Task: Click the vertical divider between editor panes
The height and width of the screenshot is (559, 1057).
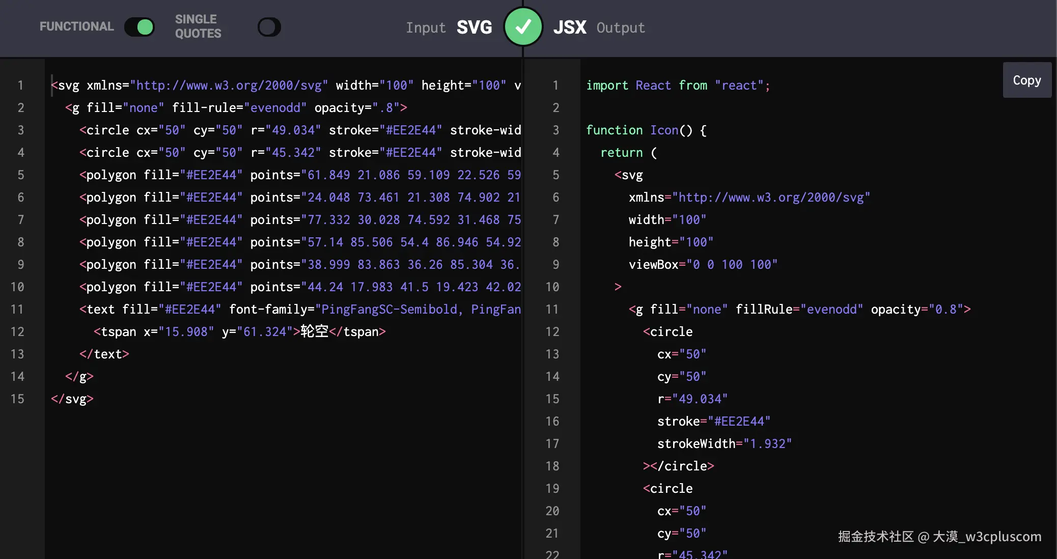Action: tap(523, 305)
